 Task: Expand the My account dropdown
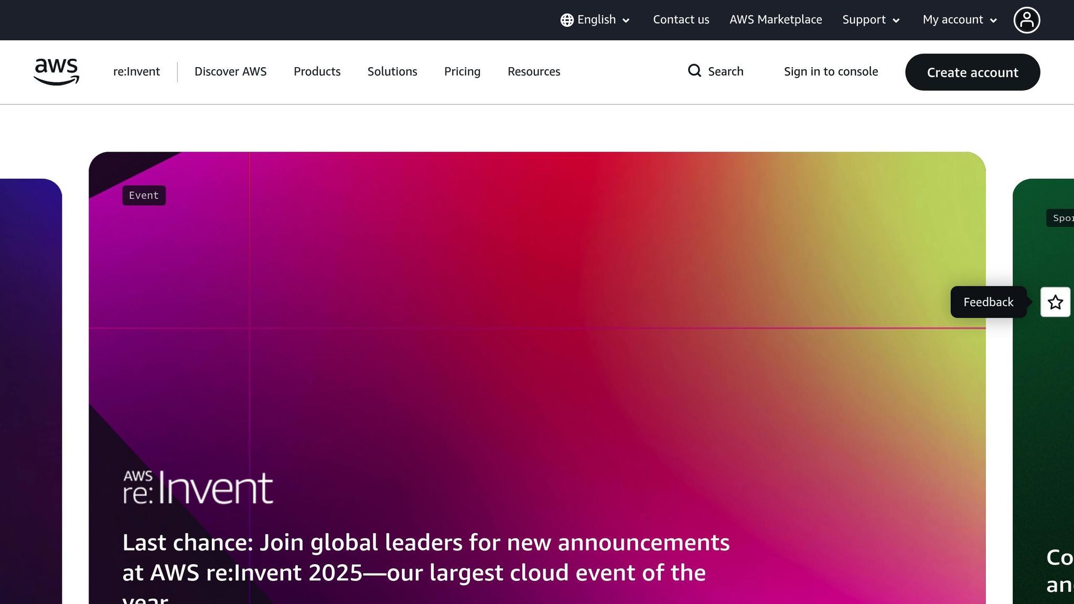959,20
